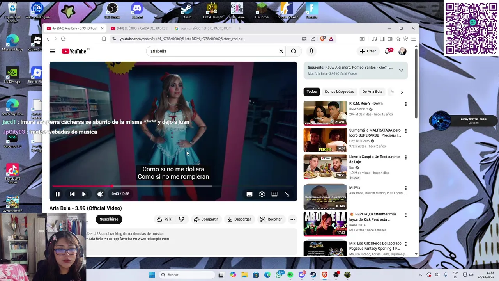Open the Brave Shields lion icon
The image size is (499, 281).
click(322, 39)
